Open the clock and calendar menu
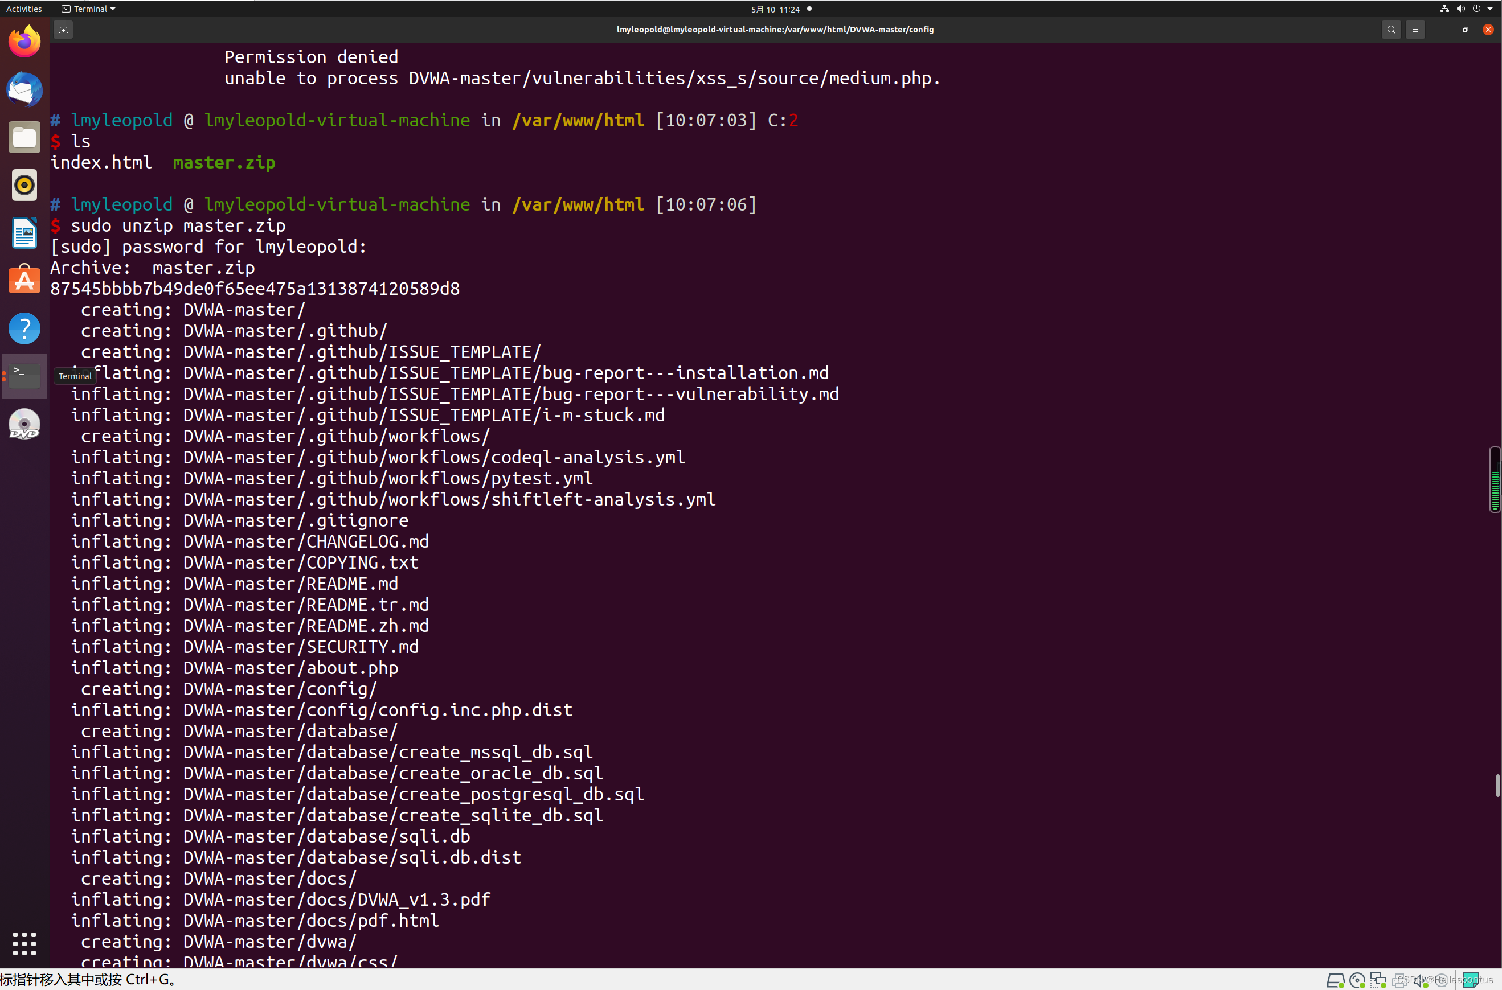 tap(776, 9)
